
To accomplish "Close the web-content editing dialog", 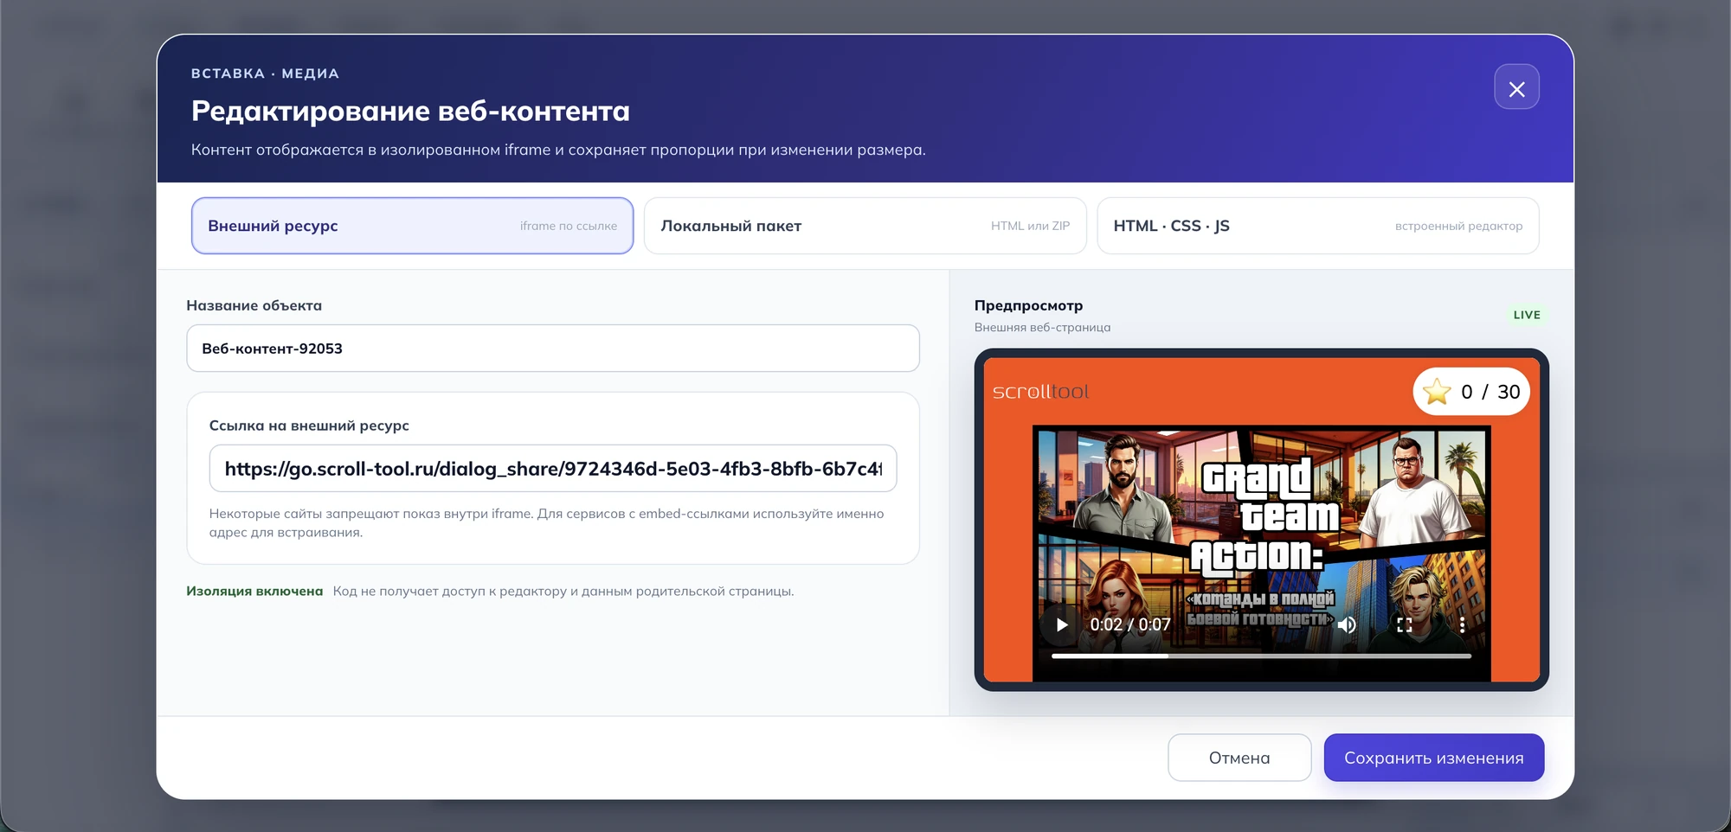I will point(1516,87).
